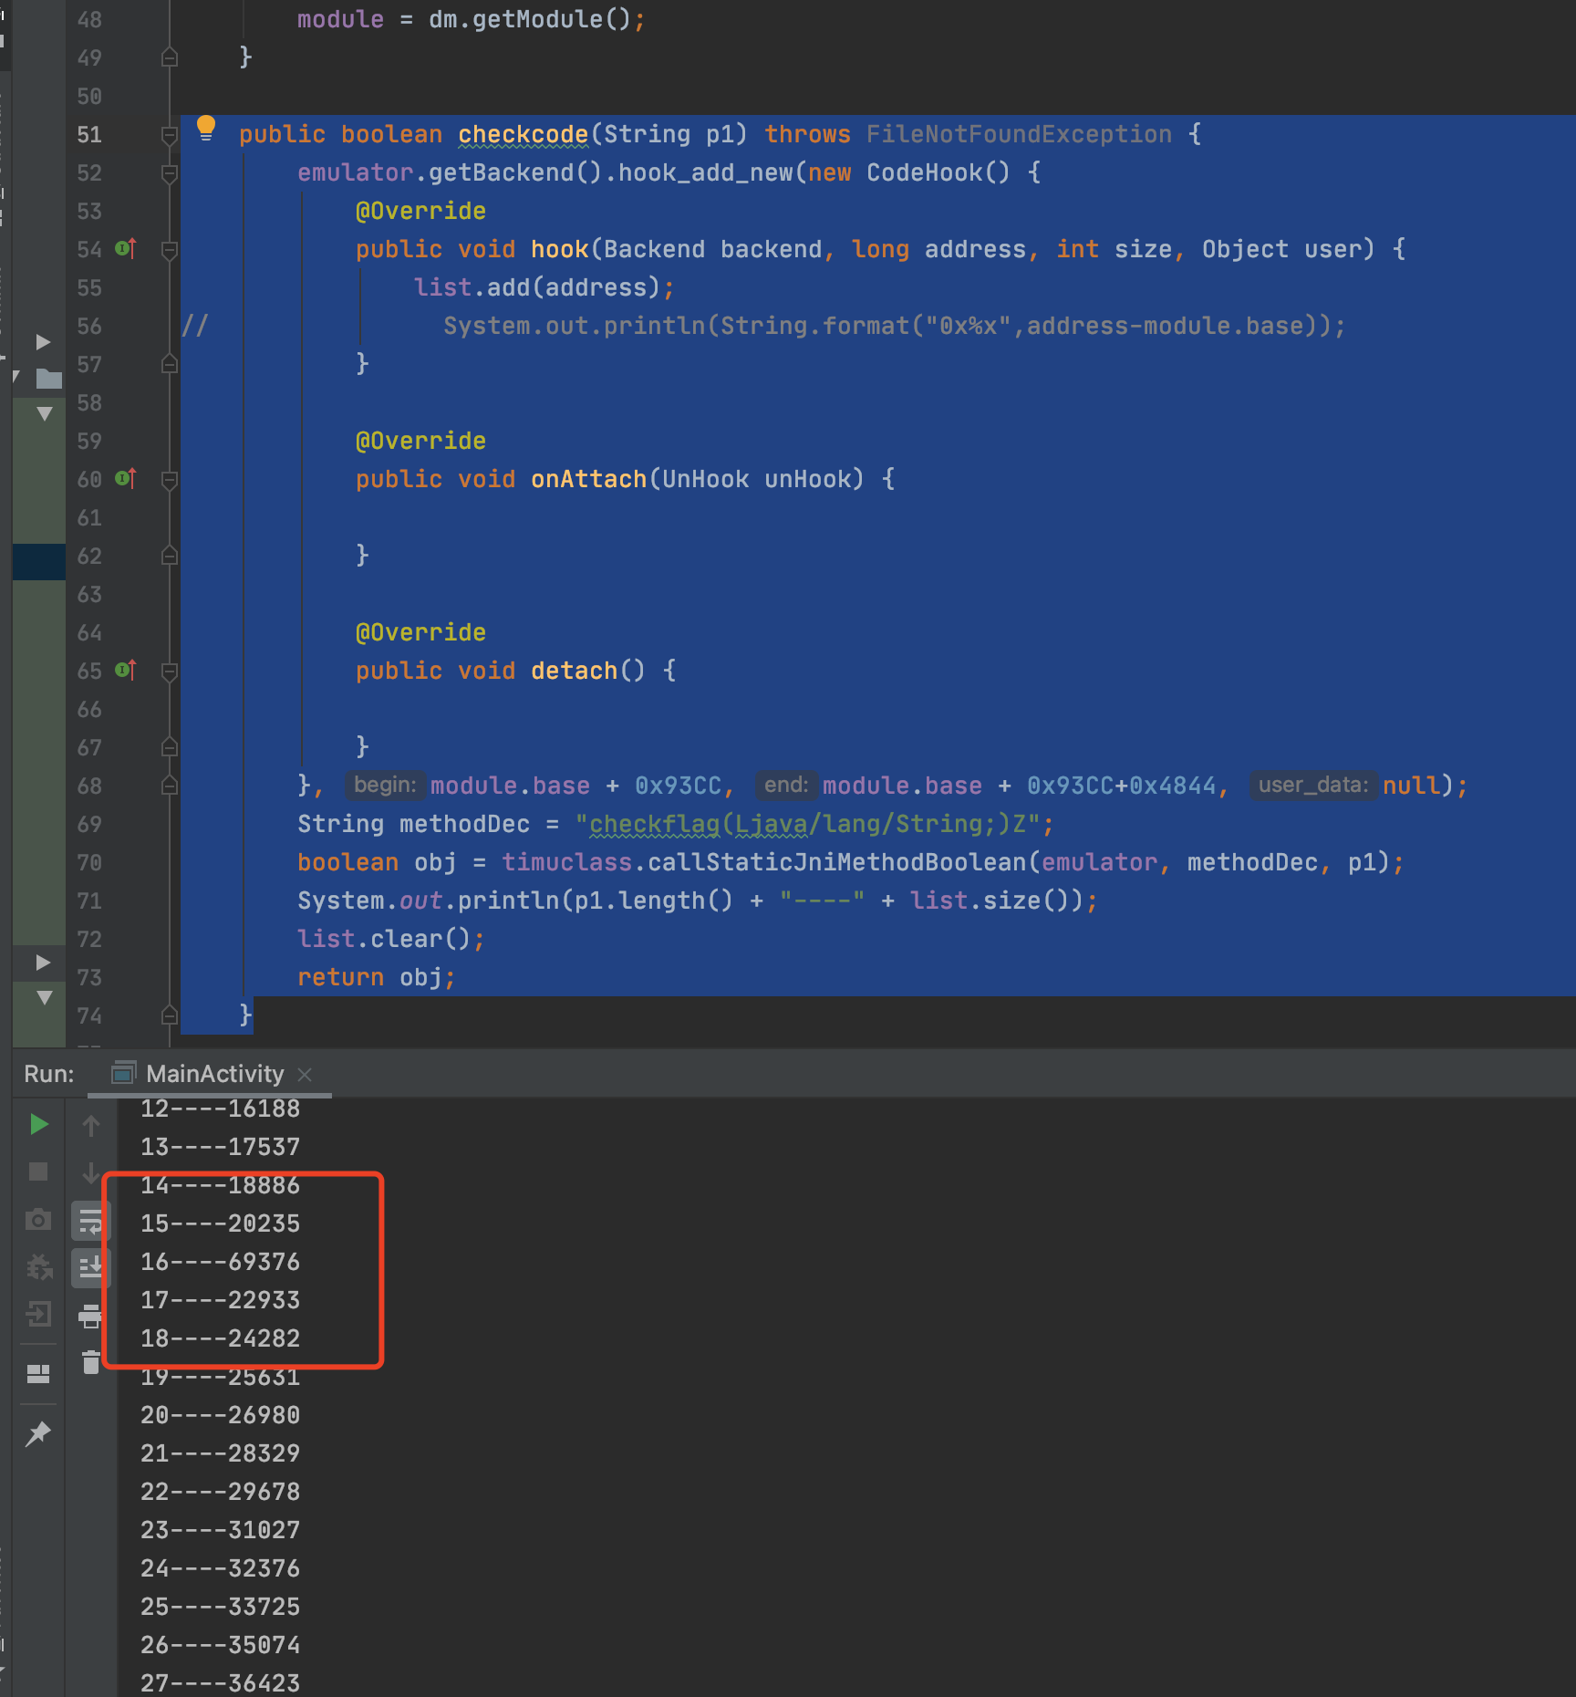Click the checkcode method name

click(x=523, y=134)
